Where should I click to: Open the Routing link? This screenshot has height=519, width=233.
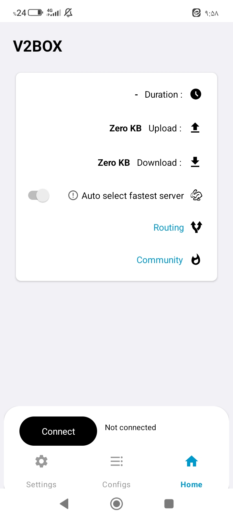pyautogui.click(x=169, y=228)
